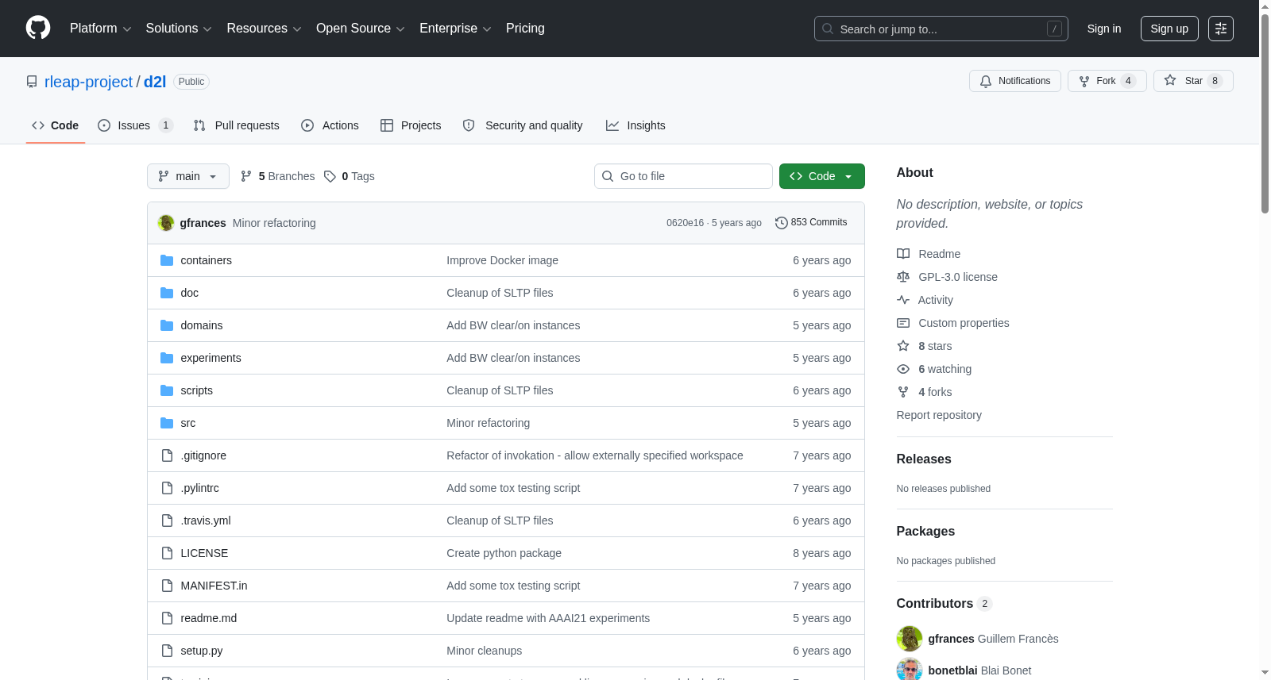This screenshot has width=1271, height=680.
Task: Click the scripts folder icon
Action: click(167, 390)
